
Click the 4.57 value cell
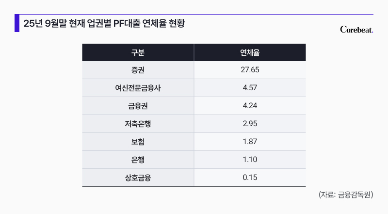coord(249,88)
